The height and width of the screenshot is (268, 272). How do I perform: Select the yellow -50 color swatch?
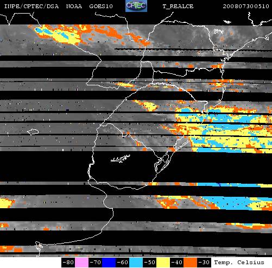click(163, 263)
